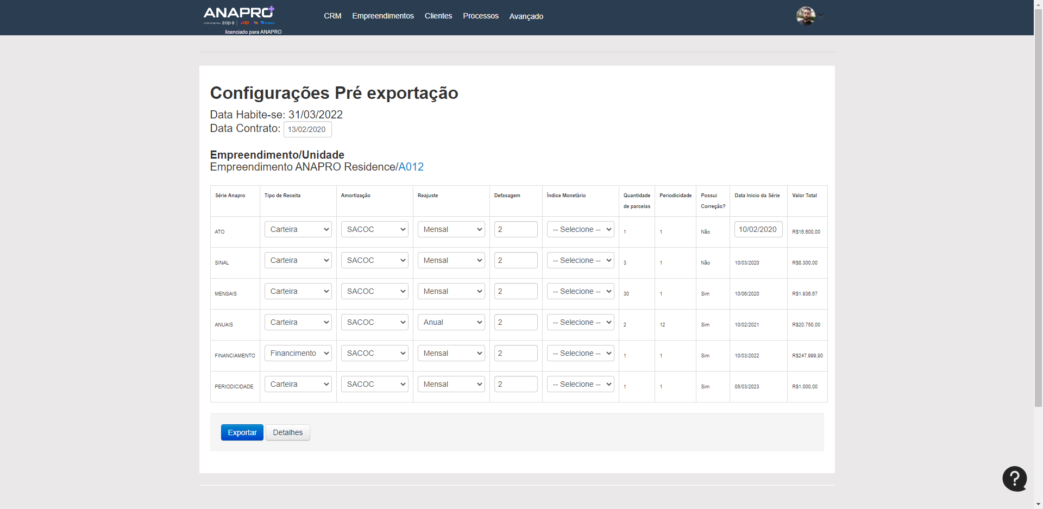
Task: Open Financimento dropdown in FINANCIAMENTO row
Action: coord(298,353)
